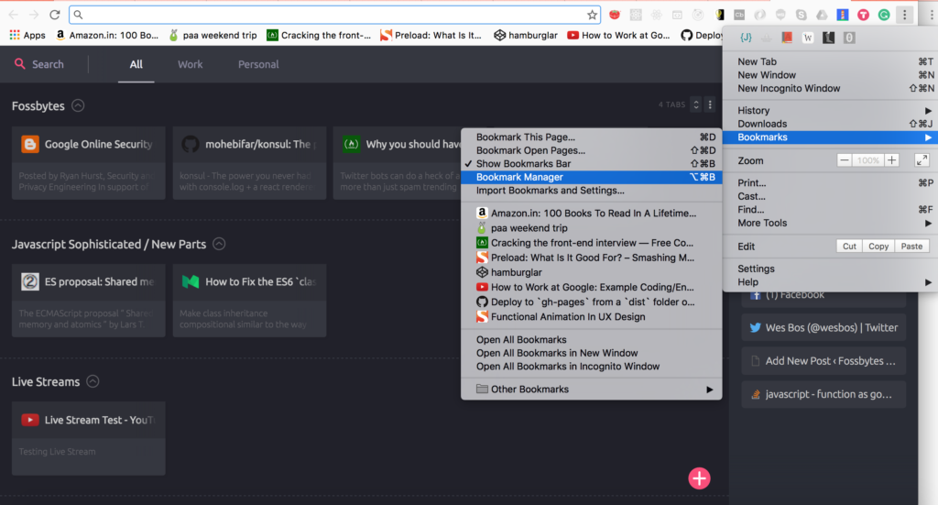Screen dimensions: 938x505
Task: Collapse the Fossbytes collection
Action: pyautogui.click(x=78, y=106)
